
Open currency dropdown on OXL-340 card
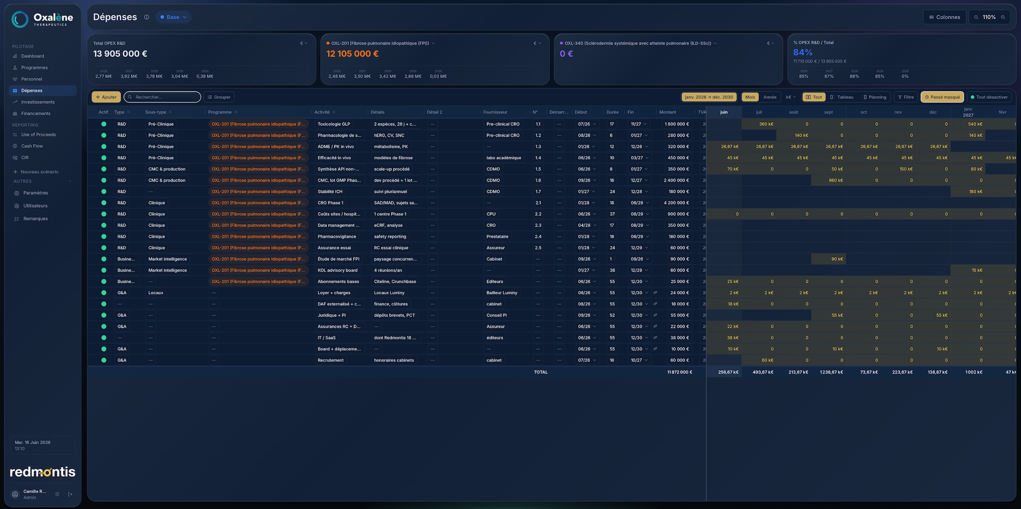click(771, 44)
